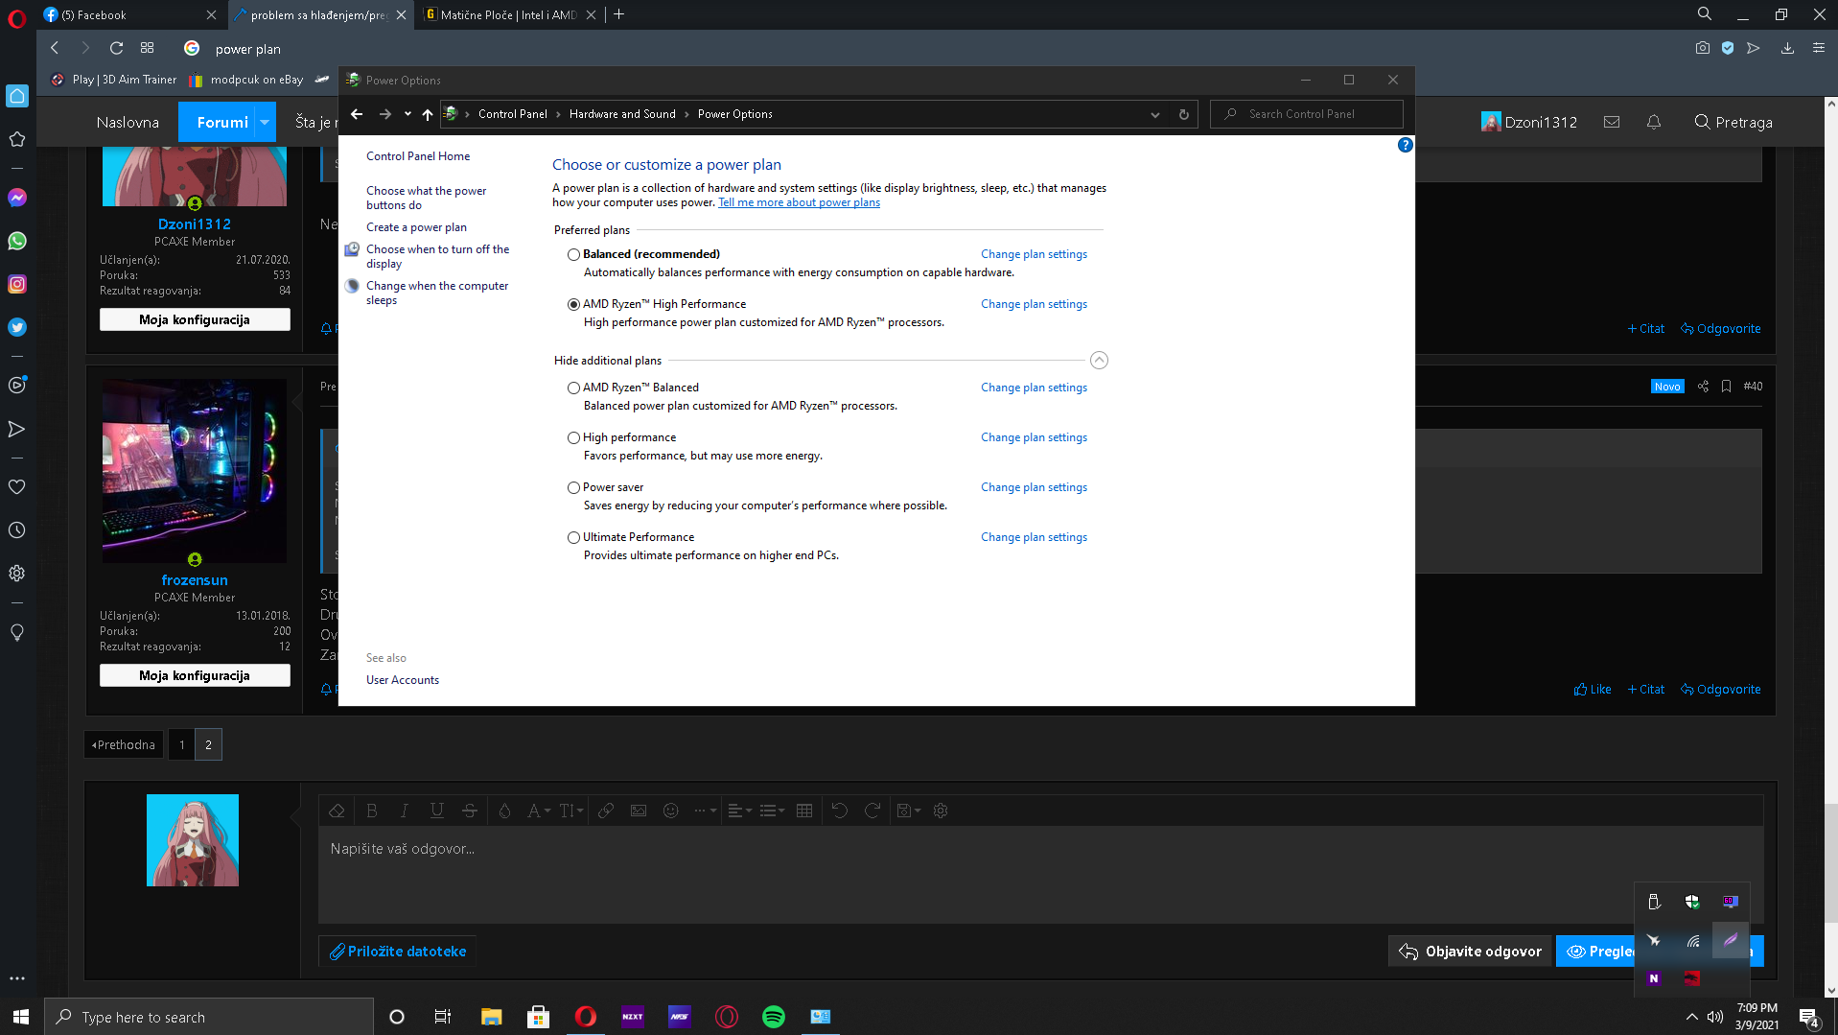Image resolution: width=1838 pixels, height=1035 pixels.
Task: Open Naslovna forum menu item
Action: point(128,122)
